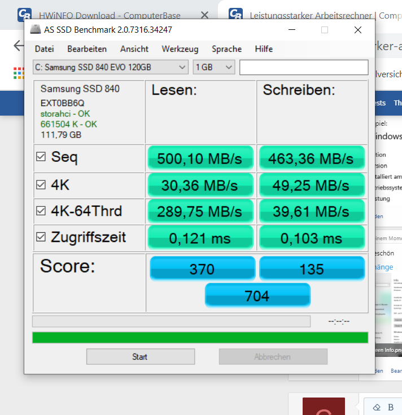Viewport: 402px width, 415px height.
Task: Toggle the Zugriffszeit test checkbox
Action: pos(41,237)
